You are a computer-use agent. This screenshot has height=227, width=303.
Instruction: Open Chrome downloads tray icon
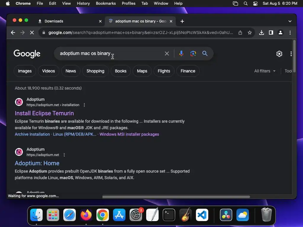click(x=262, y=33)
